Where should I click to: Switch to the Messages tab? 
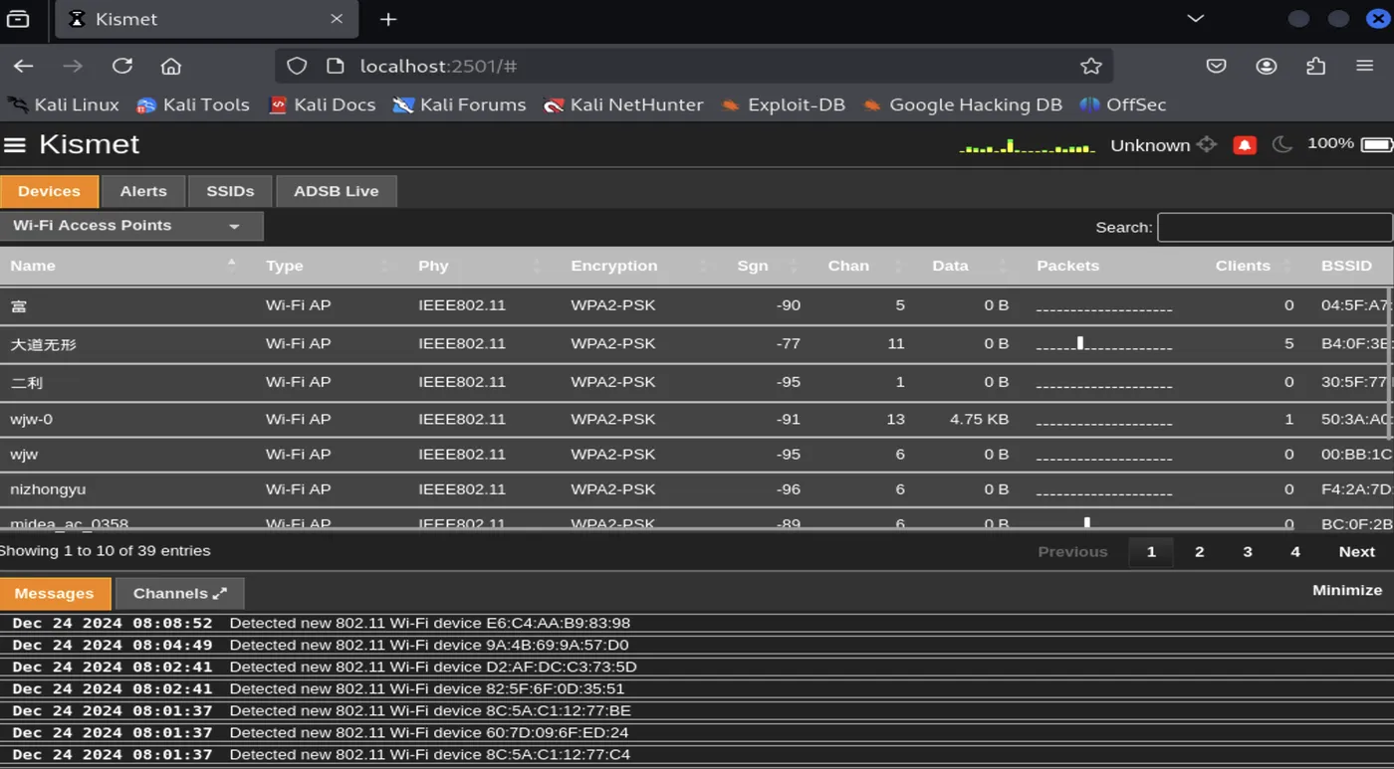coord(54,594)
